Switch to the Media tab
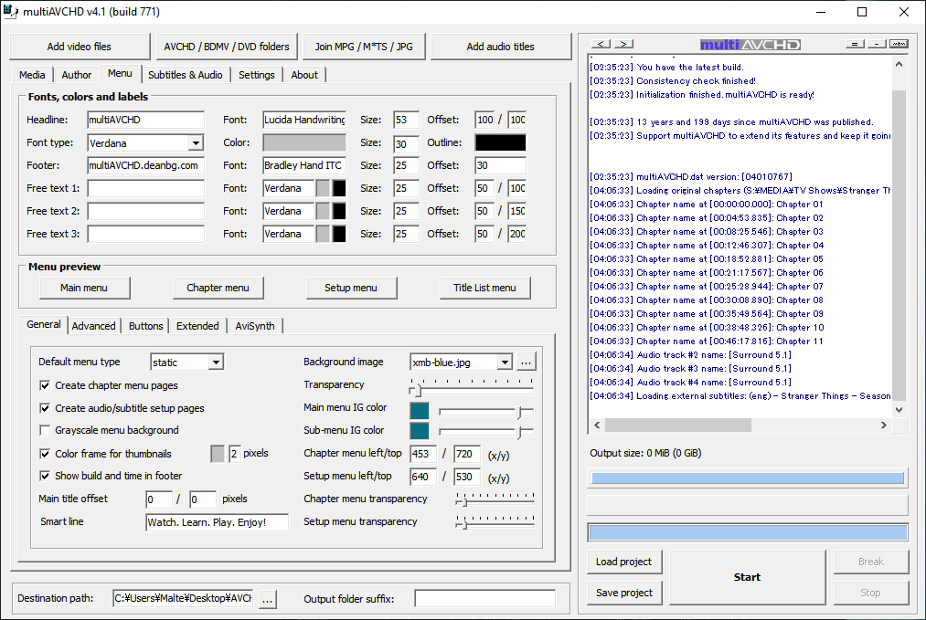 click(32, 75)
